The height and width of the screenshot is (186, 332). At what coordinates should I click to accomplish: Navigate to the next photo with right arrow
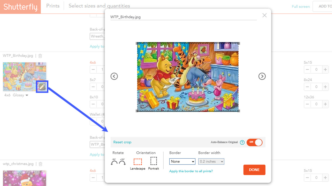262,76
